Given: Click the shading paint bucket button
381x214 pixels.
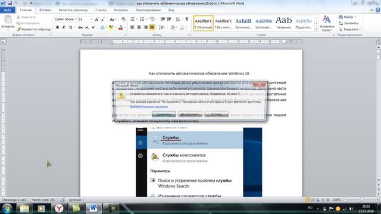Looking at the screenshot, I should click(173, 27).
